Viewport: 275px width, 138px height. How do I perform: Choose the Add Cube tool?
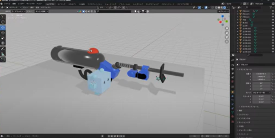tap(3, 60)
